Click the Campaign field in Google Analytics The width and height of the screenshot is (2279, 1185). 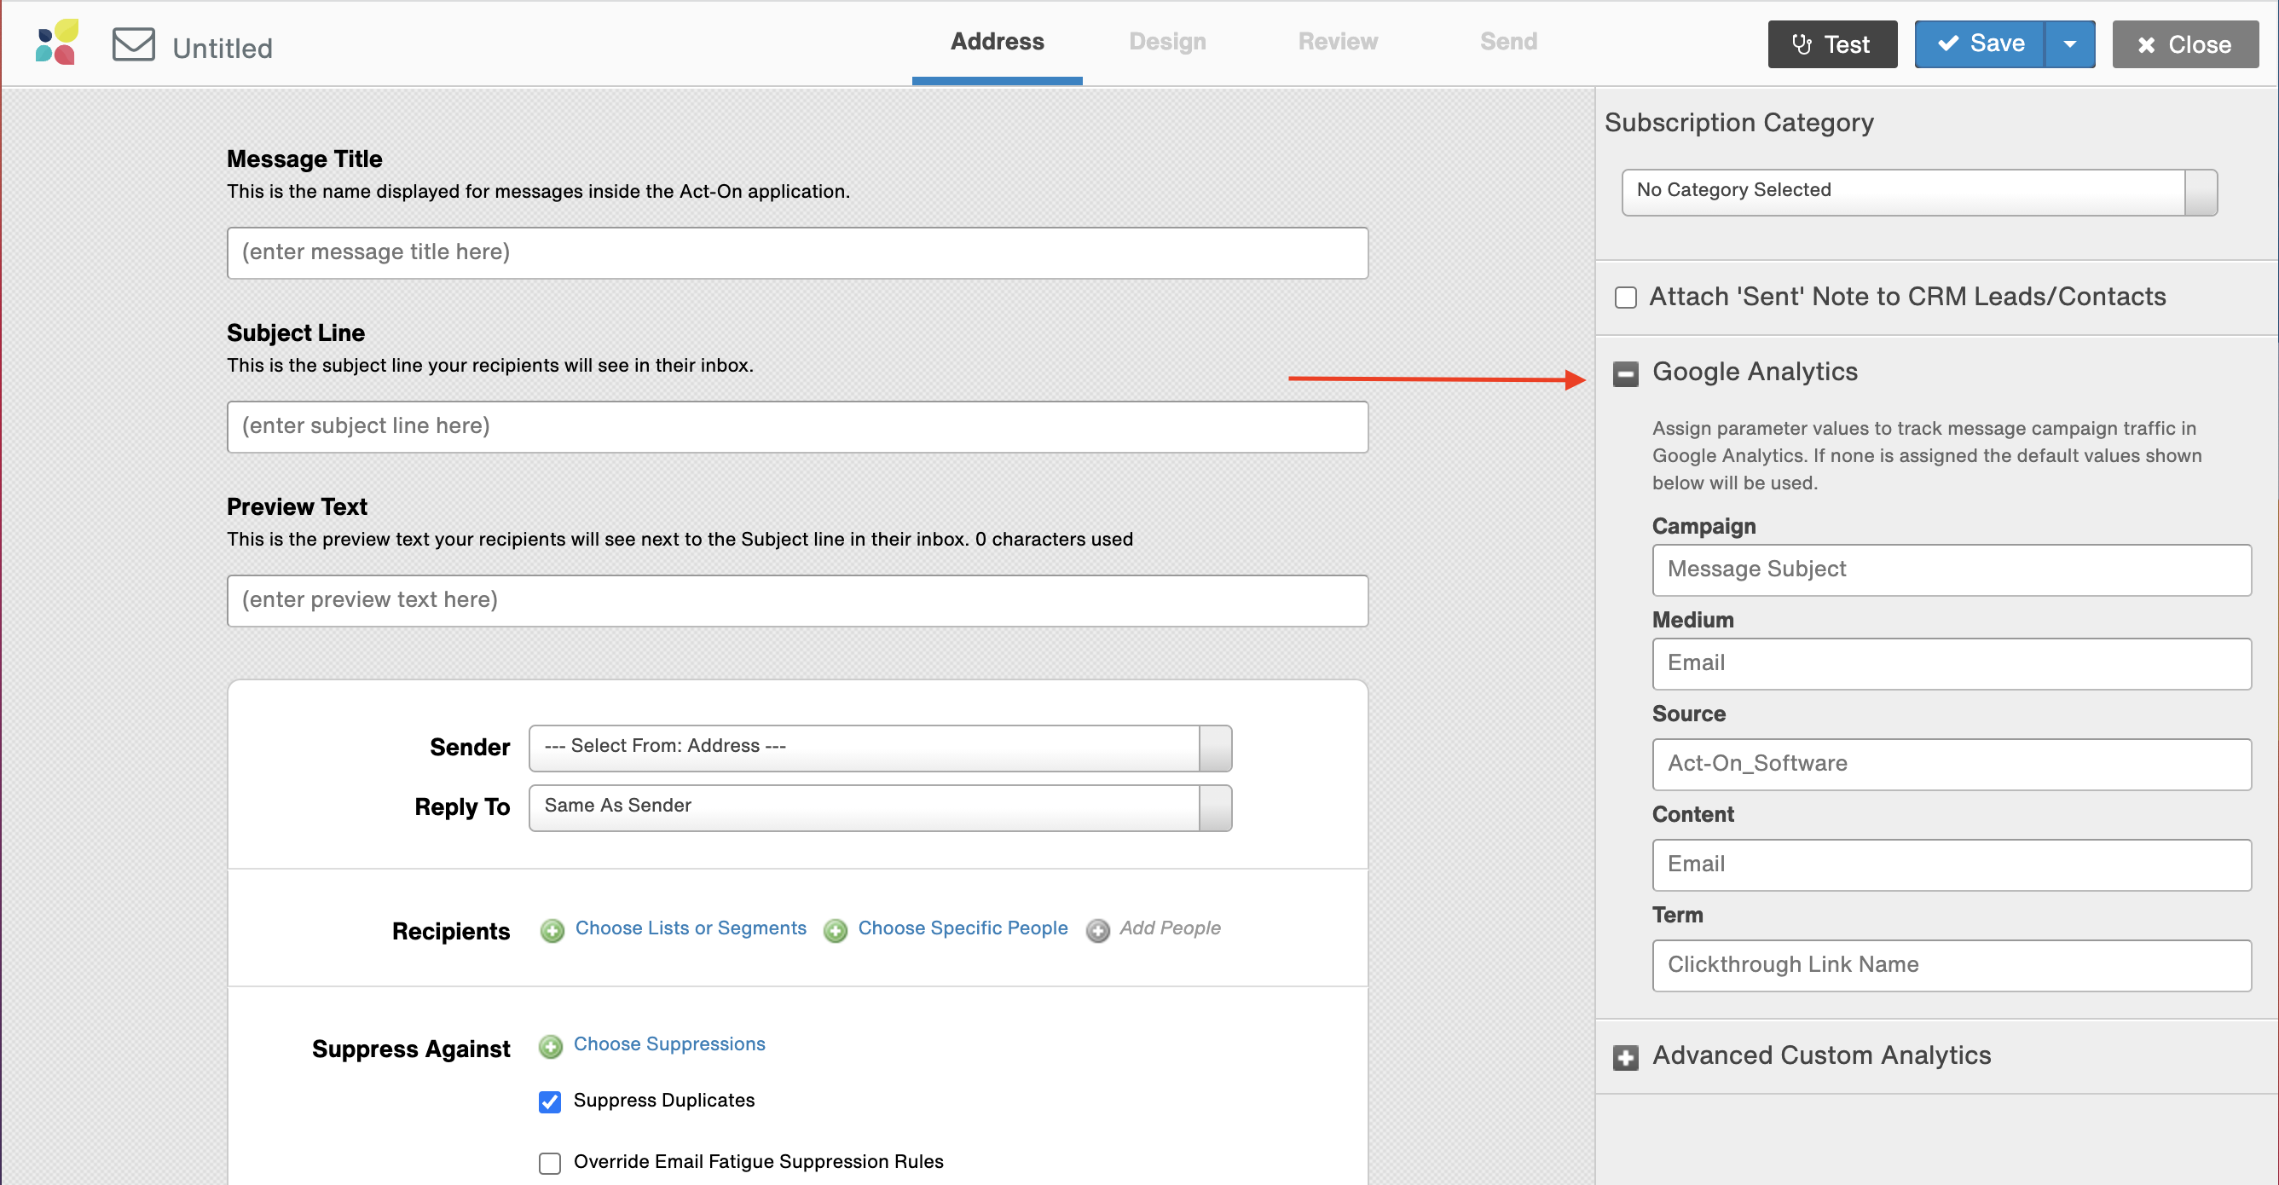(1951, 570)
